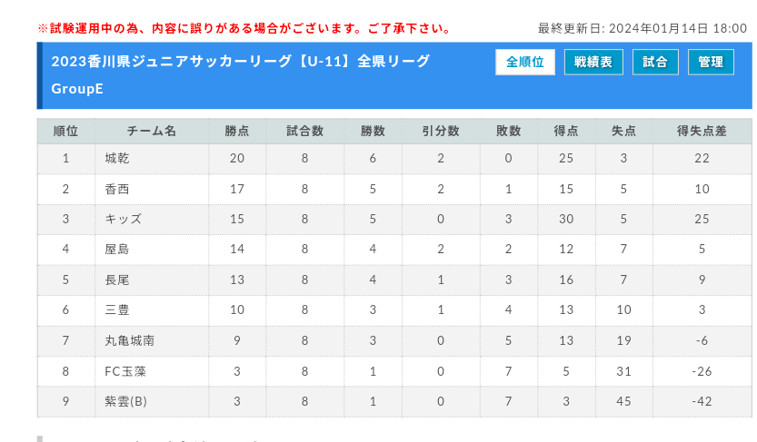Select the 紫雲(B) team row

(394, 401)
